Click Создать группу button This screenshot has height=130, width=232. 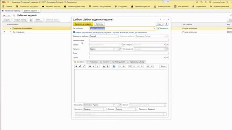pos(20,20)
